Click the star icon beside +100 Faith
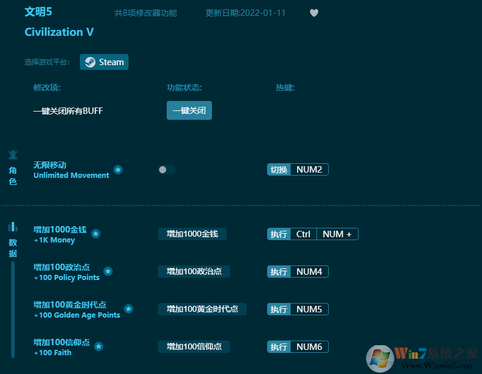This screenshot has height=374, width=482. click(x=99, y=346)
